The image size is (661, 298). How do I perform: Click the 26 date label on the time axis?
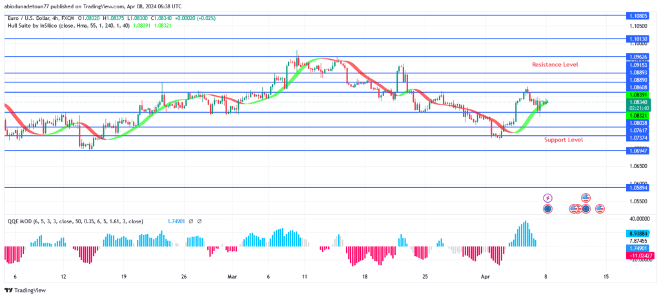tap(183, 277)
